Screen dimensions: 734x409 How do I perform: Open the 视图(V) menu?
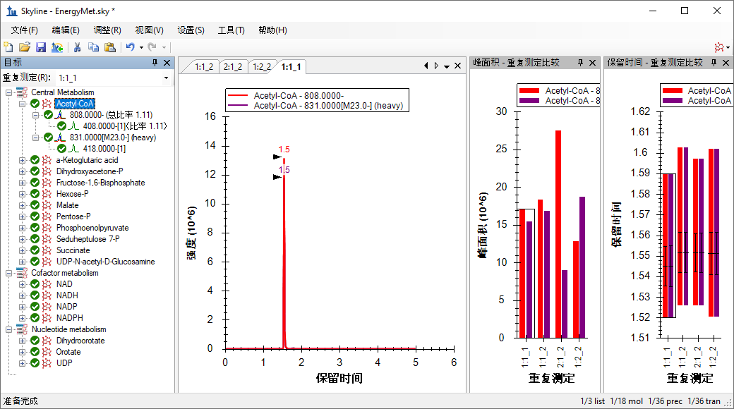(149, 30)
